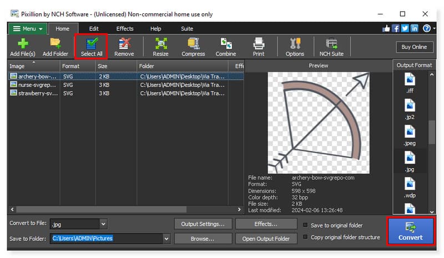Viewport: 444px width, 258px height.
Task: Expand the Save to Folder dropdown
Action: [167, 239]
